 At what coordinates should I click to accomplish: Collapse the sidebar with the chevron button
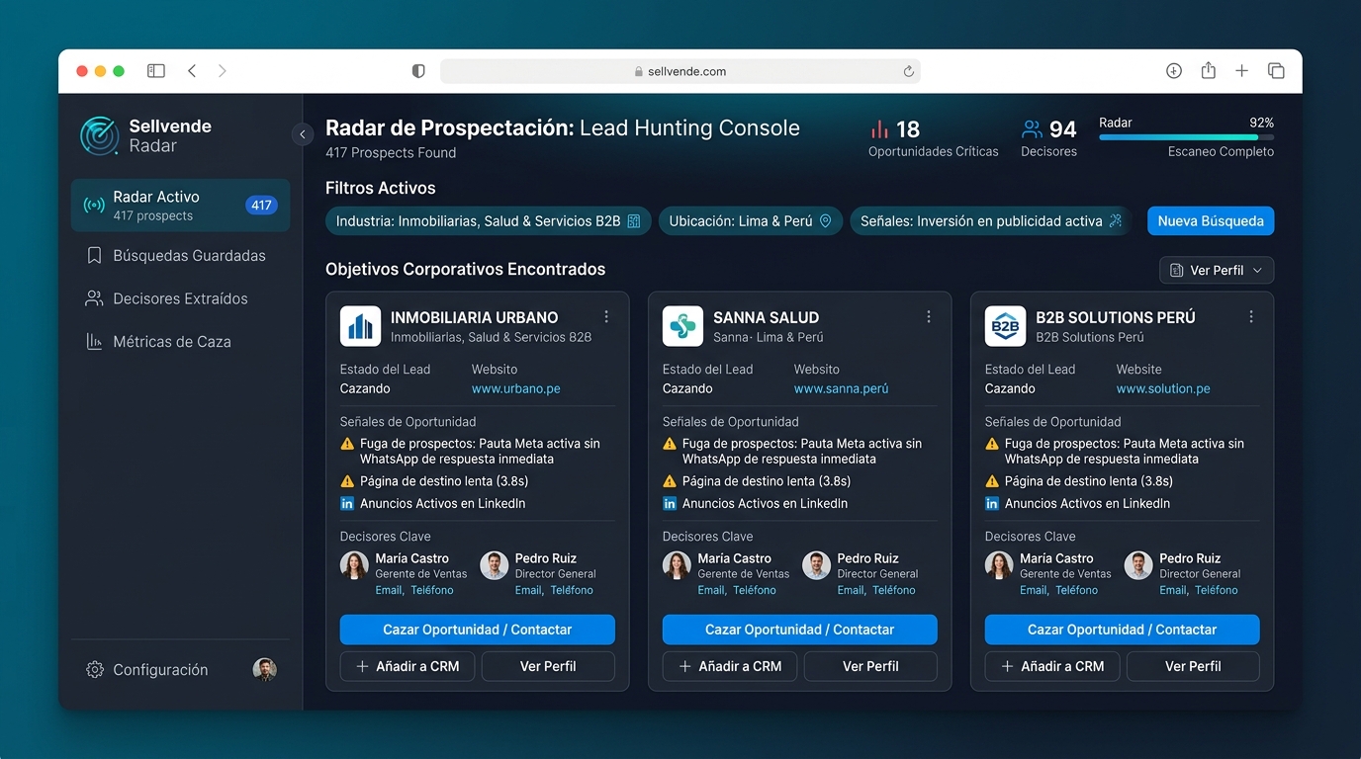304,134
